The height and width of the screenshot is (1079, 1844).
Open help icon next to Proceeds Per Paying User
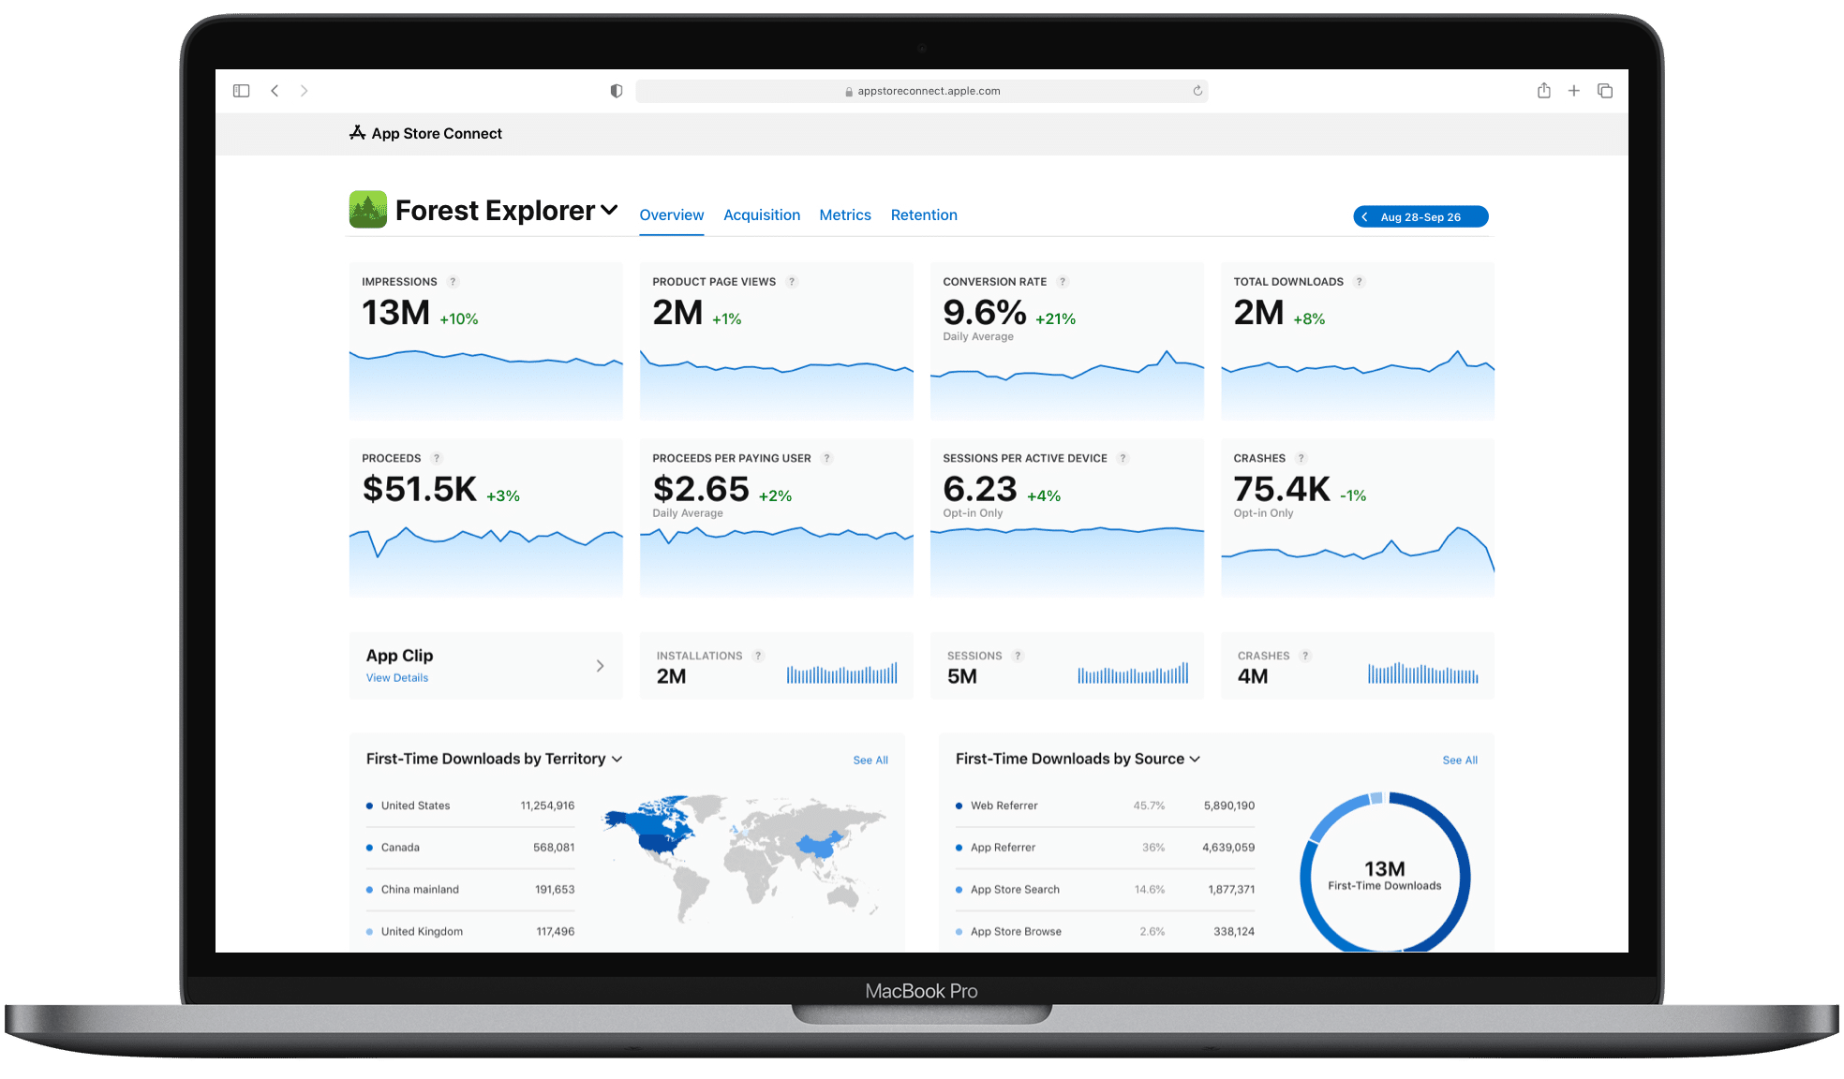(x=826, y=458)
